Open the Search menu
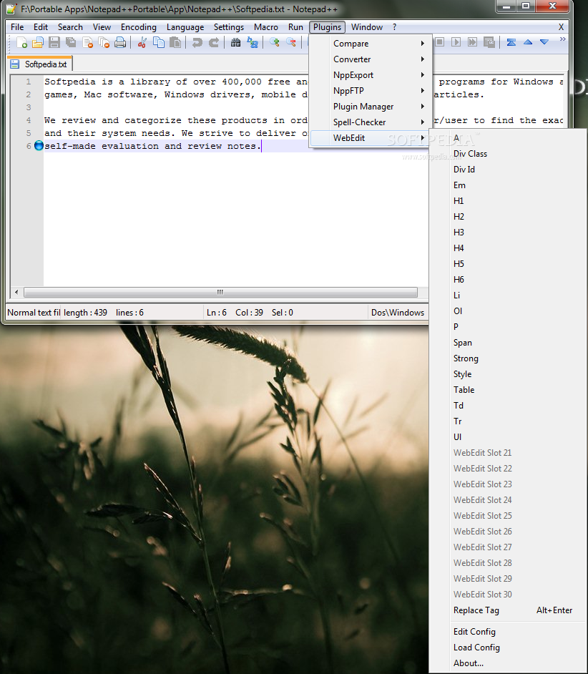 coord(70,27)
